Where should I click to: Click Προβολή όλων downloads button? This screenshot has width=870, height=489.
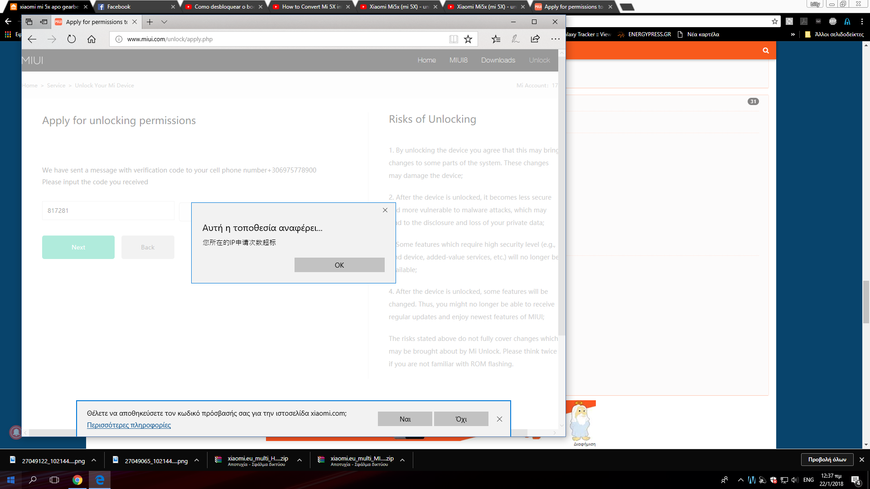827,460
